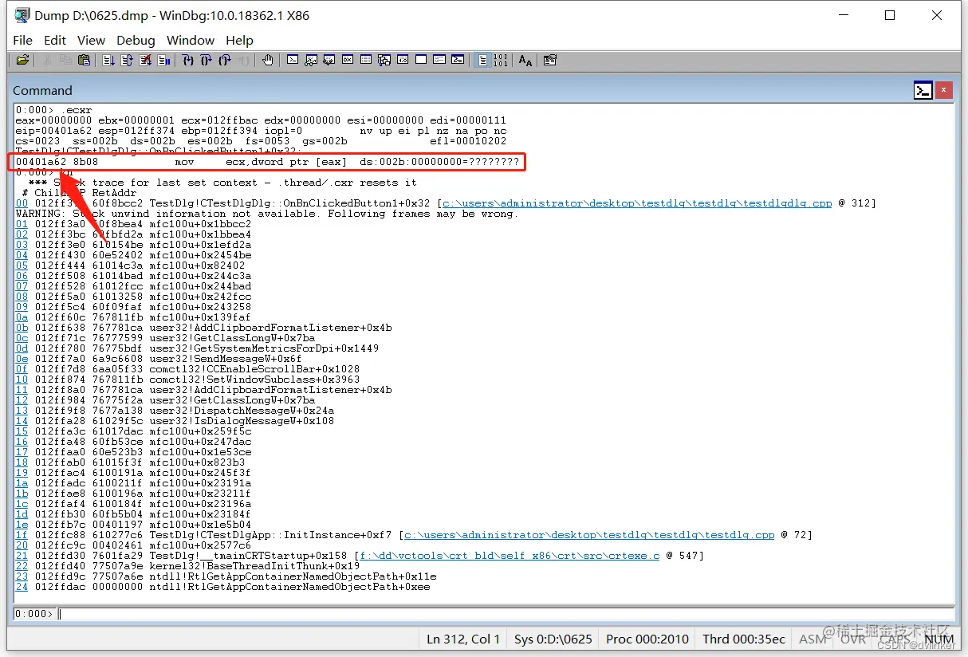The image size is (968, 657).
Task: Click the Open Source File toolbar icon
Action: coord(22,60)
